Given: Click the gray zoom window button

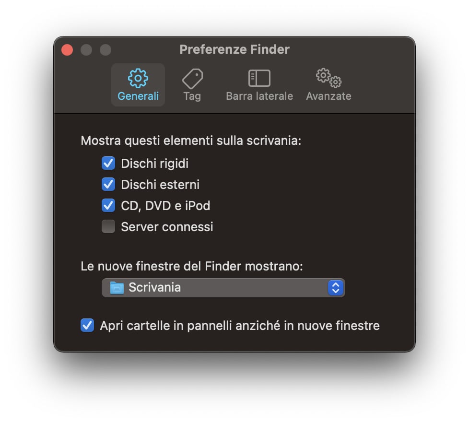Looking at the screenshot, I should [106, 50].
